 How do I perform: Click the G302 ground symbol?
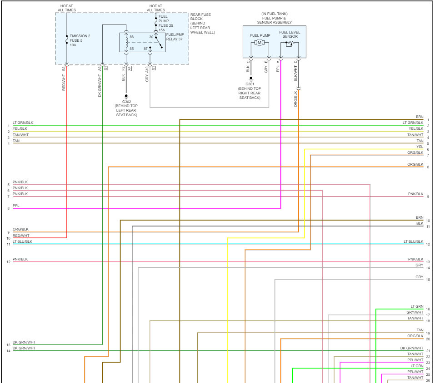pos(126,97)
